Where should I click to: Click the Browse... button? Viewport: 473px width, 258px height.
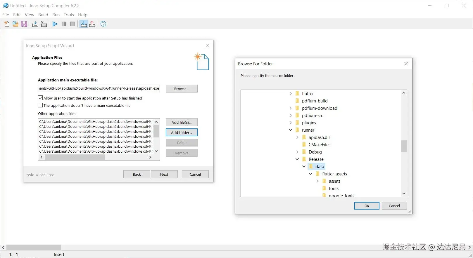coord(182,89)
